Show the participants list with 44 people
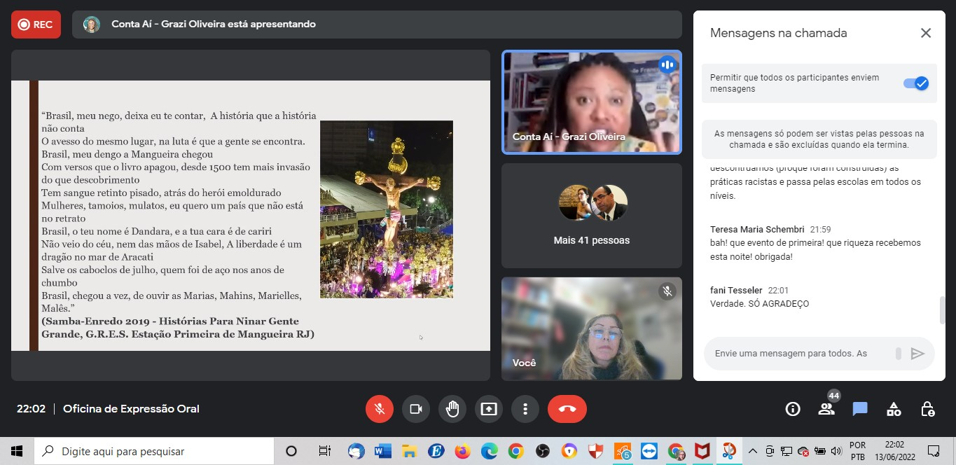 pos(826,409)
